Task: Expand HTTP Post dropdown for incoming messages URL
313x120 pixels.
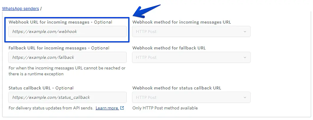Action: (x=191, y=31)
